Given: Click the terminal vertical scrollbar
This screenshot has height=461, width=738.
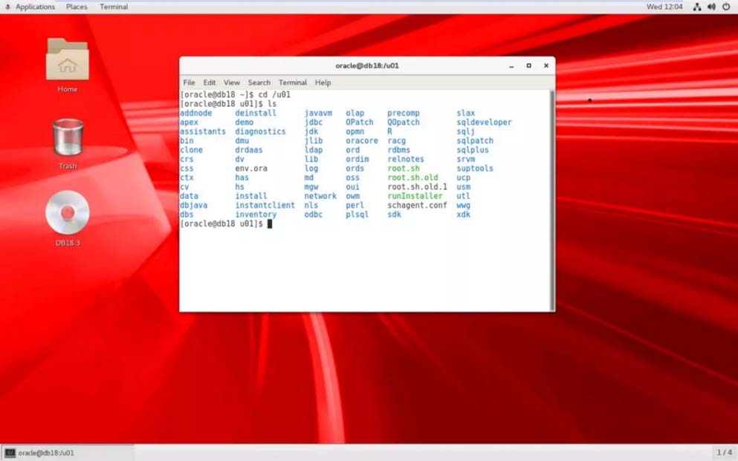Looking at the screenshot, I should point(551,199).
